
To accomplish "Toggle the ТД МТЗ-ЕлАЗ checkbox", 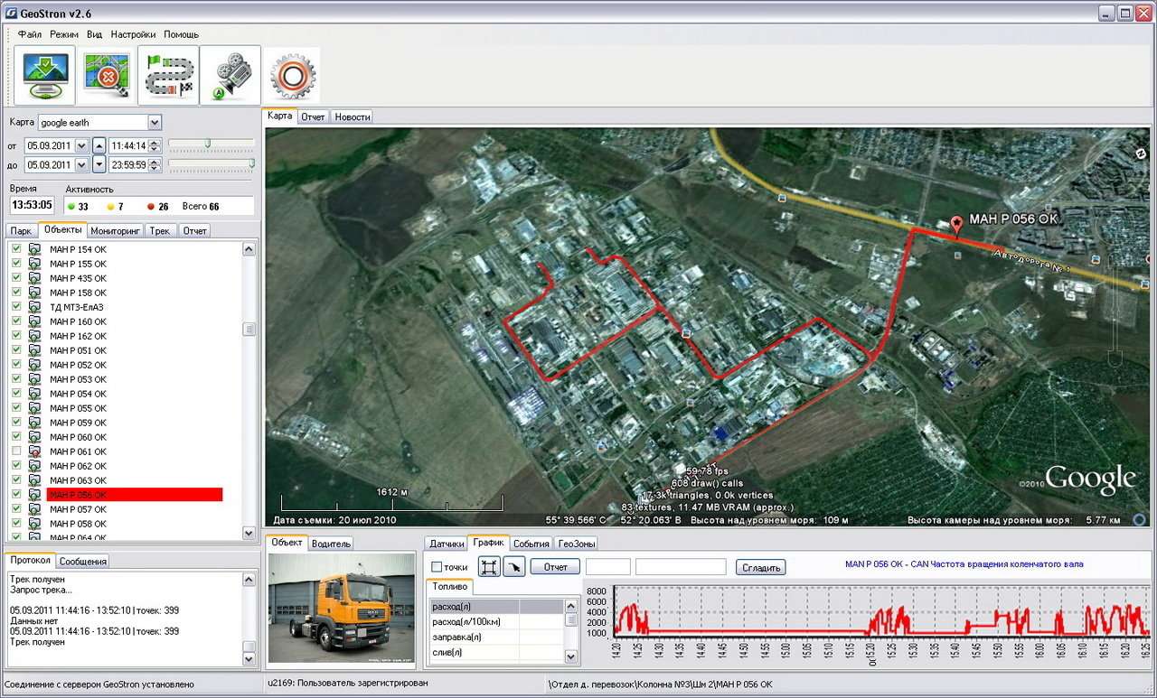I will (x=16, y=306).
